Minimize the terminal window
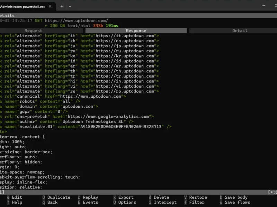The image size is (277, 207). 264,6
